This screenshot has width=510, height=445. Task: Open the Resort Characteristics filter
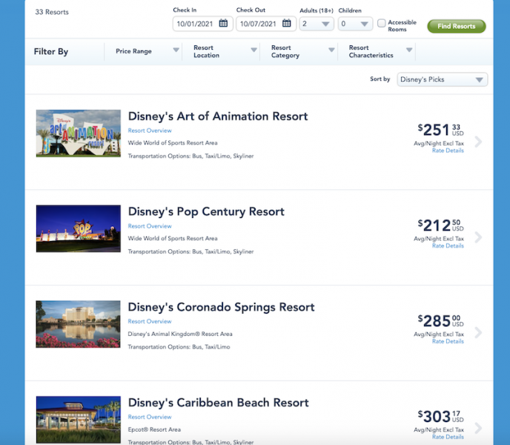380,51
